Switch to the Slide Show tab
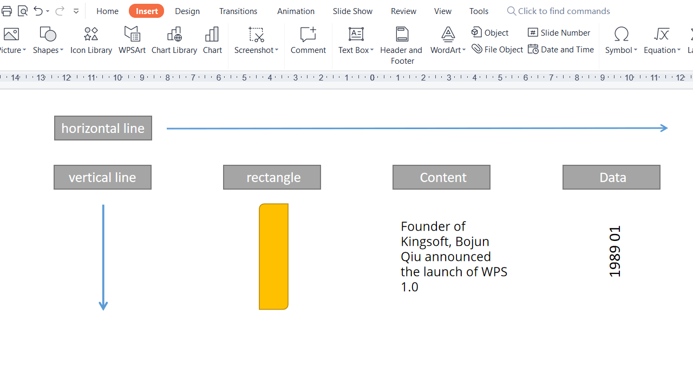The image size is (693, 389). 352,11
